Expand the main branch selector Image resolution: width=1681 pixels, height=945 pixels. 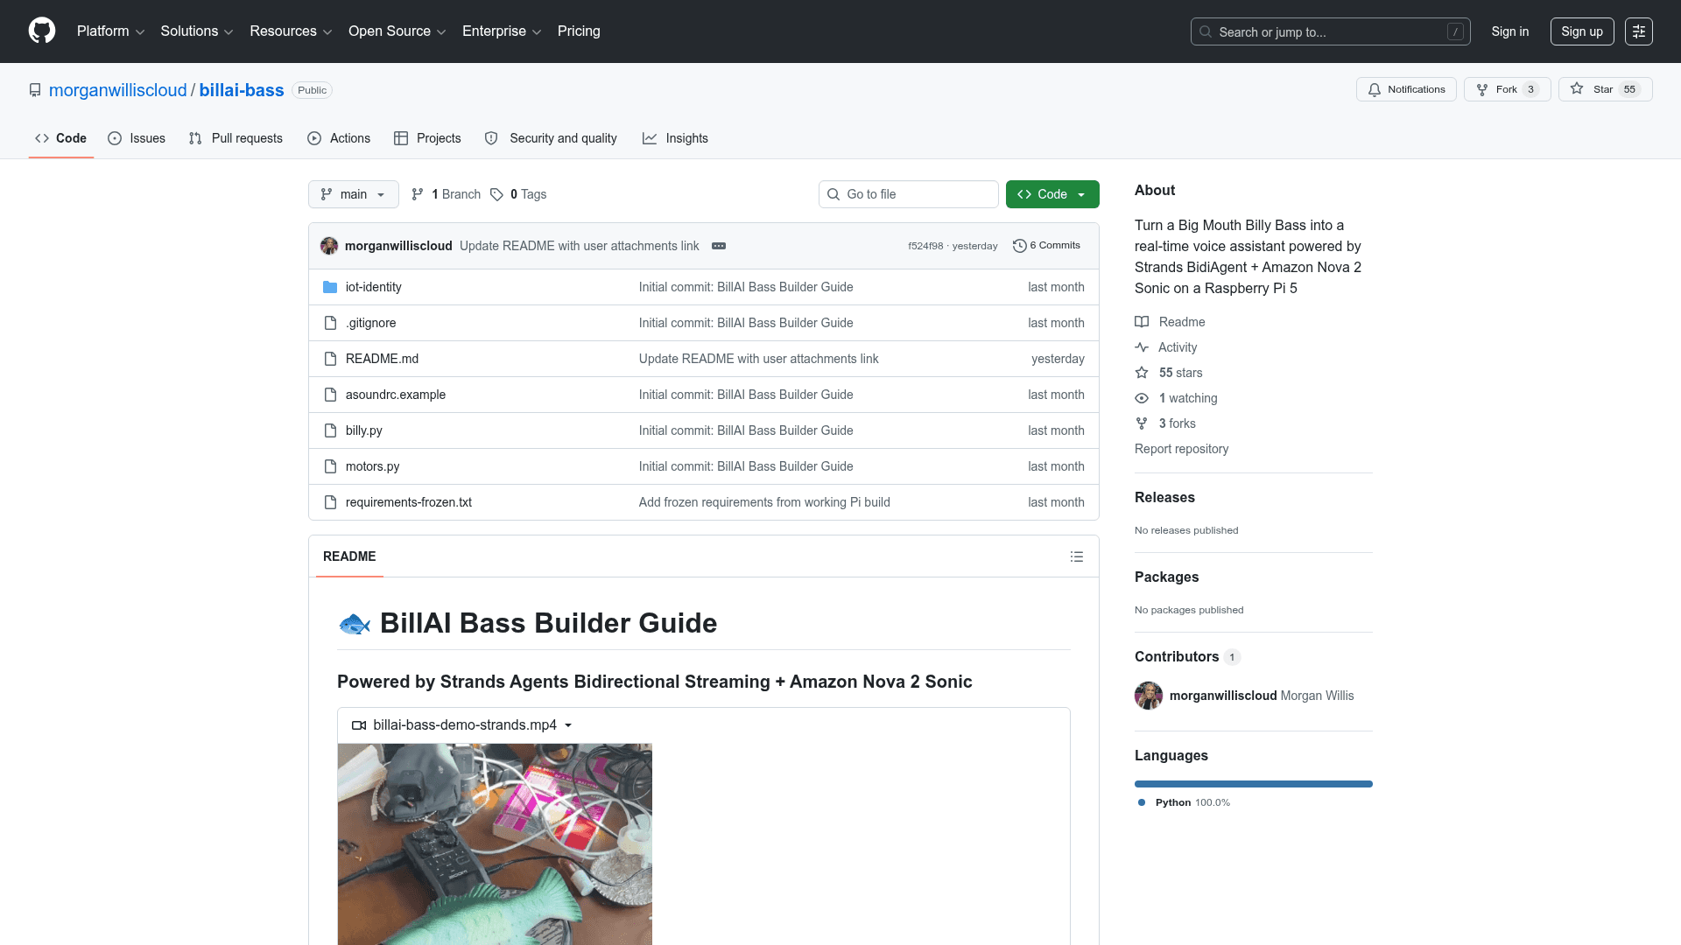point(354,194)
